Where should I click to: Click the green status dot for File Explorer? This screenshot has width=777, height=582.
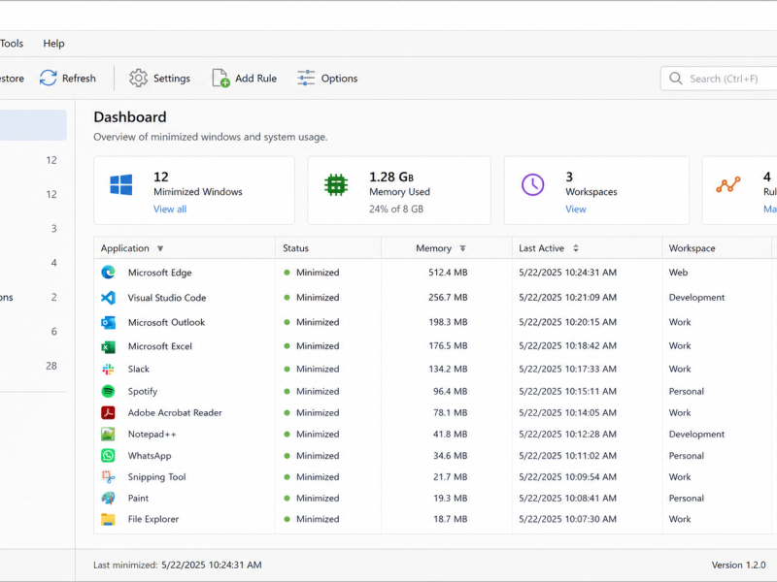pos(287,519)
